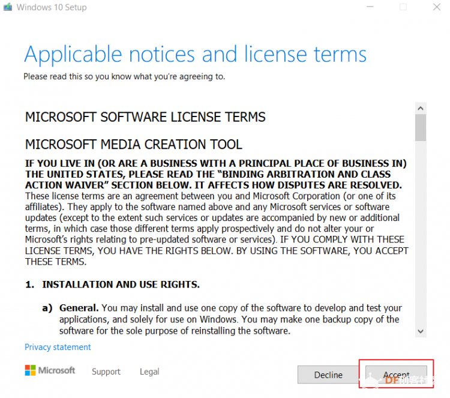Click the scrollbar down arrow
Image resolution: width=450 pixels, height=398 pixels.
coord(421,331)
